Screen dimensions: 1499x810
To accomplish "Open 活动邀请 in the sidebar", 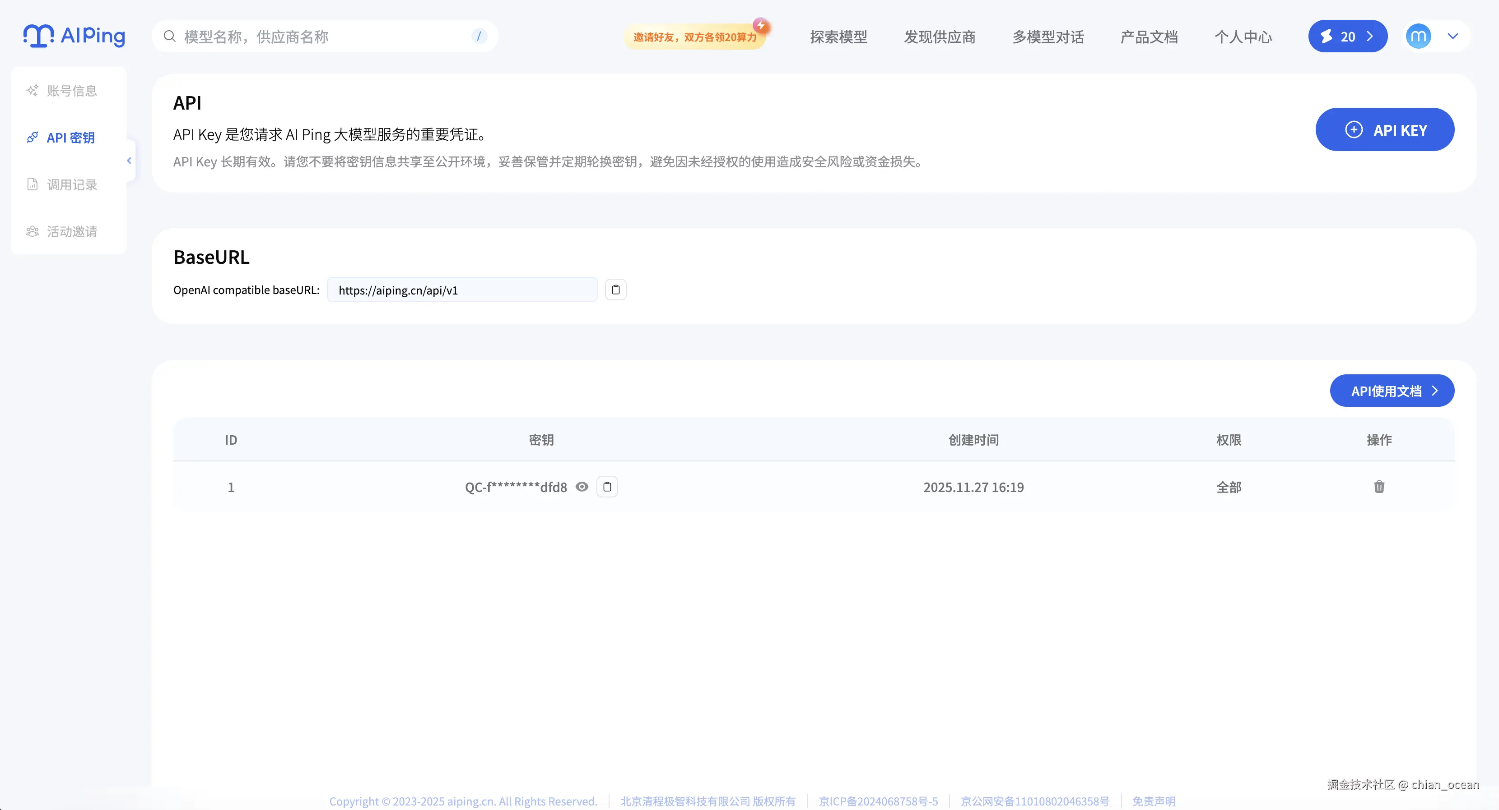I will click(x=72, y=232).
